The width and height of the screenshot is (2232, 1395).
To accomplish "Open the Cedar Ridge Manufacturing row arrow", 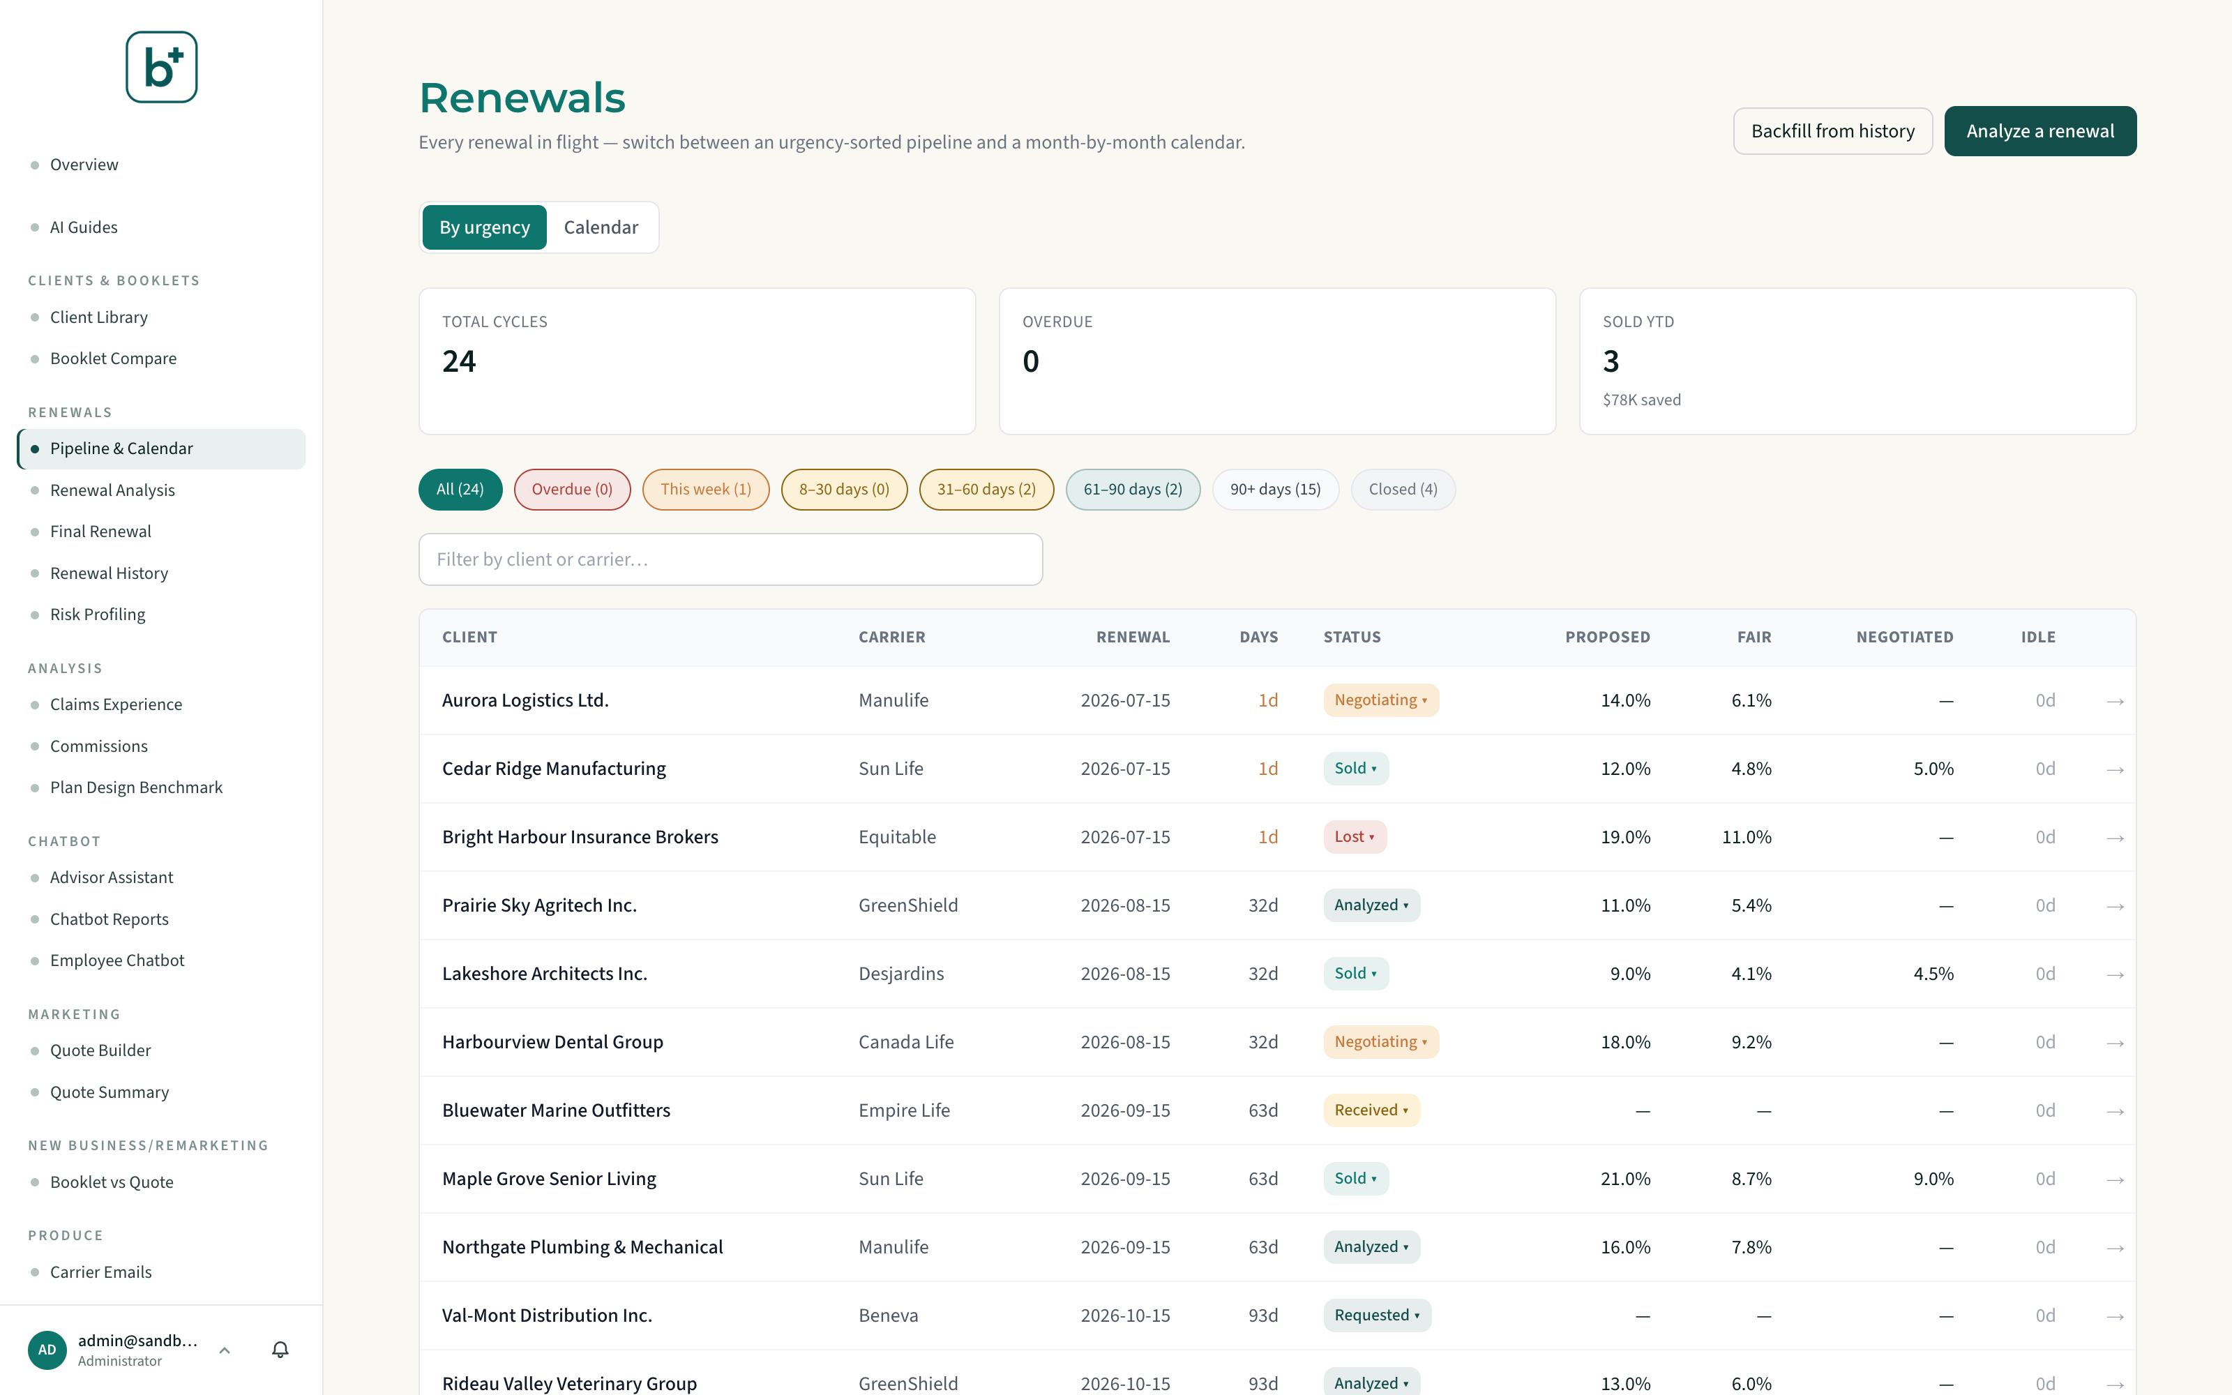I will pos(2115,769).
